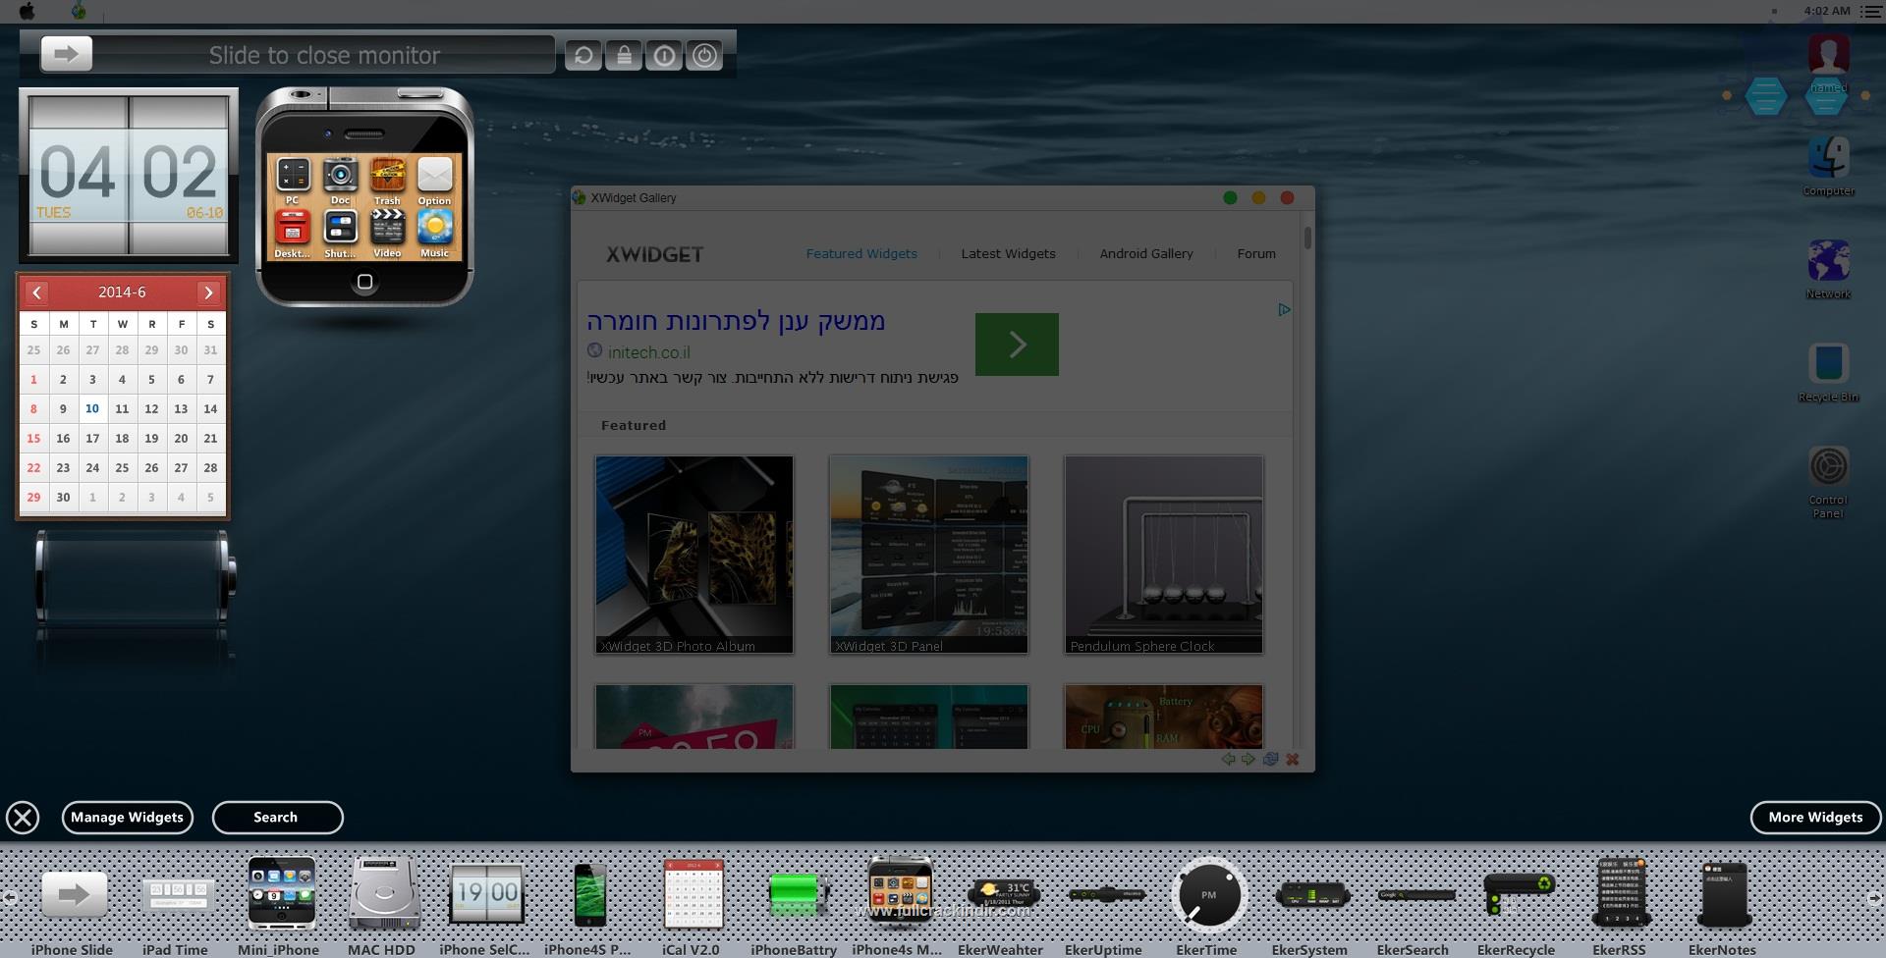Go to previous month in calendar widget
This screenshot has width=1886, height=958.
[36, 293]
